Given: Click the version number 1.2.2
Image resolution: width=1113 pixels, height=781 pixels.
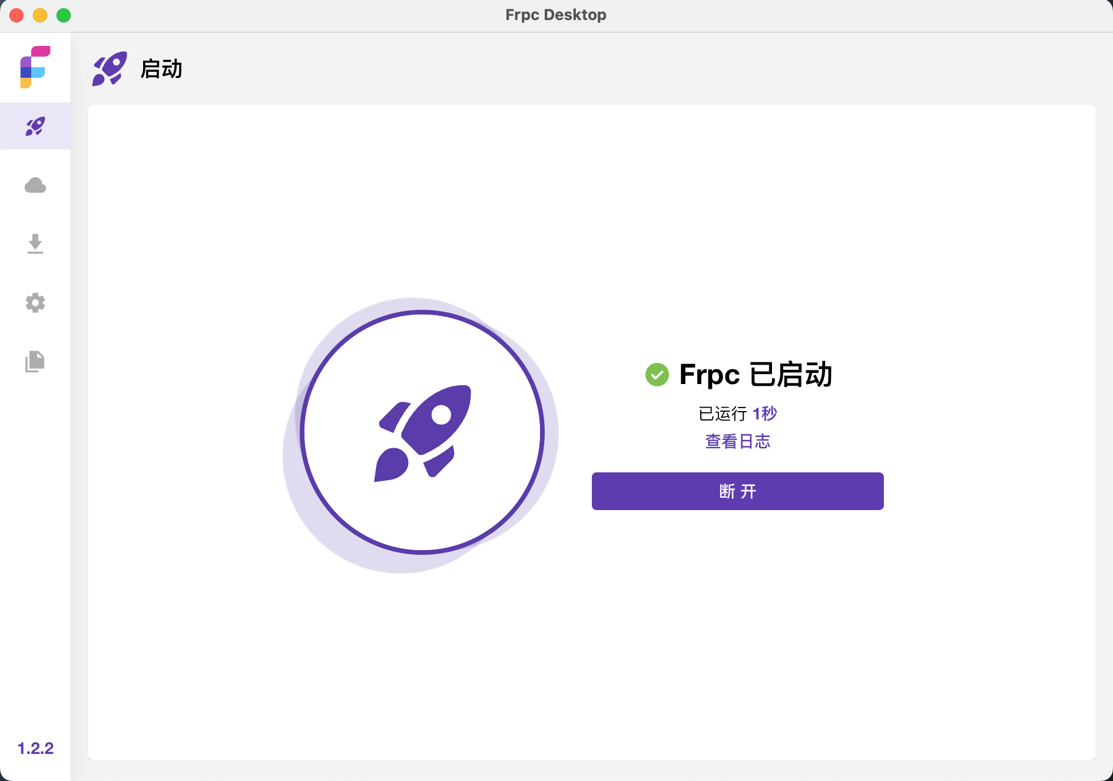Looking at the screenshot, I should pyautogui.click(x=35, y=748).
